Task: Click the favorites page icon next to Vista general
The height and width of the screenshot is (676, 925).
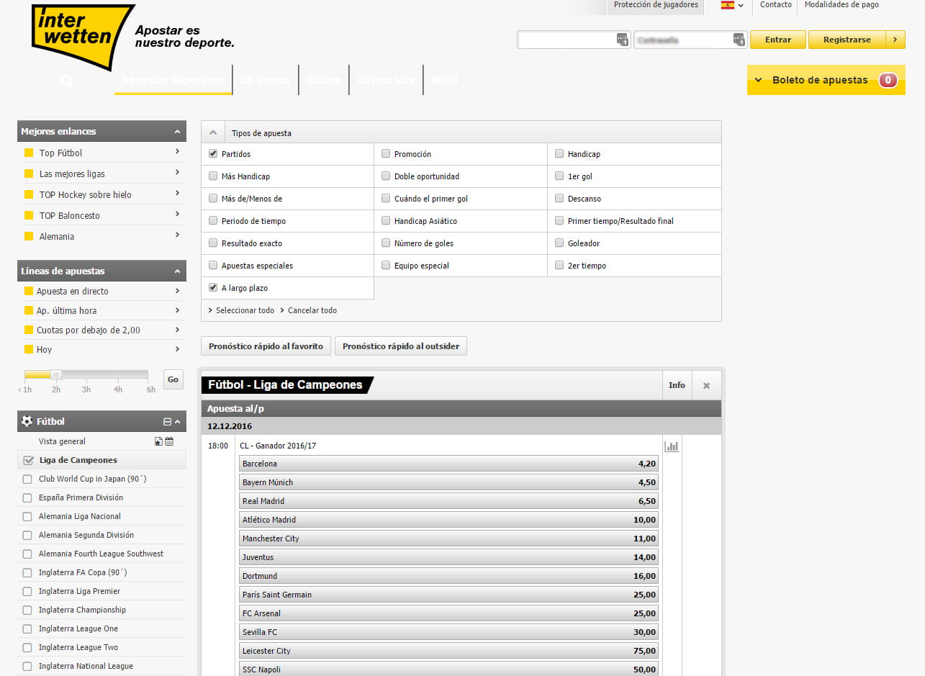Action: pos(157,441)
